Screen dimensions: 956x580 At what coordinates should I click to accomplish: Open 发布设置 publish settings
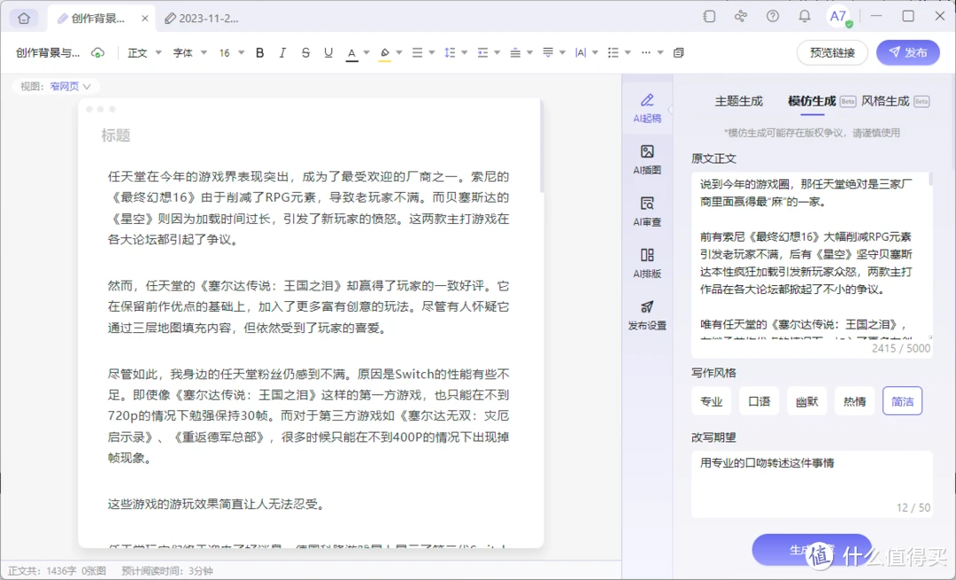click(647, 314)
